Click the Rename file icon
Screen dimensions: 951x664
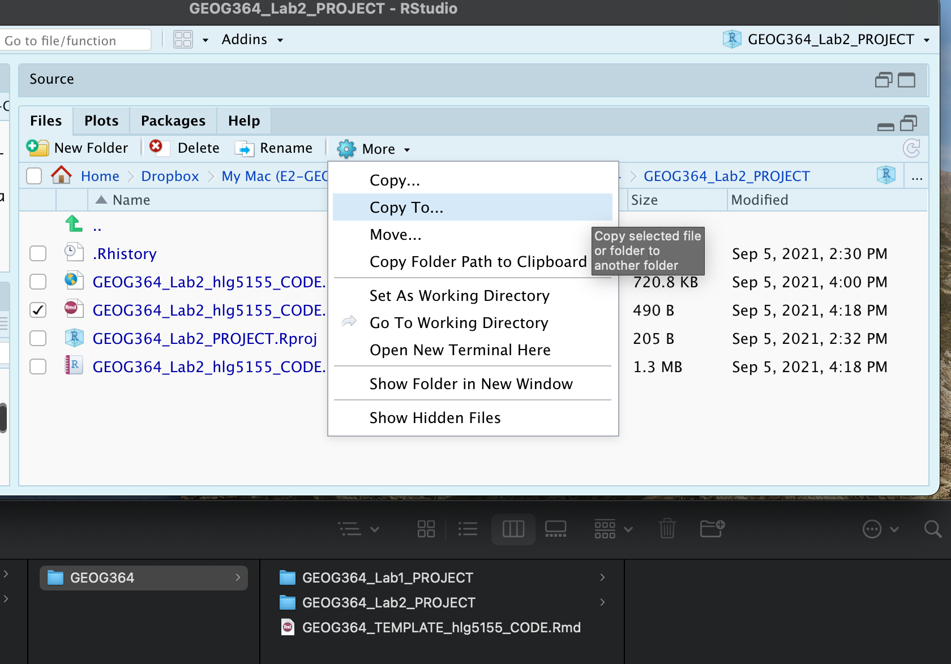coord(245,148)
